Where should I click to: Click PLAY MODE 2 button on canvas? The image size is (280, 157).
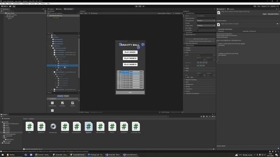point(130,58)
